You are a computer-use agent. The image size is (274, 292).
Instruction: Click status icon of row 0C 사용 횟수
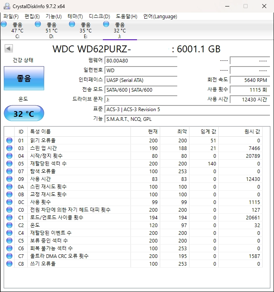pos(9,202)
